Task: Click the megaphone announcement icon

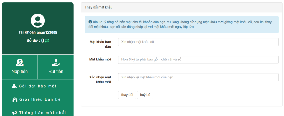Action: (15, 113)
